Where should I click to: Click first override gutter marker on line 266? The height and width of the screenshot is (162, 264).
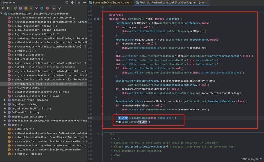[95, 19]
